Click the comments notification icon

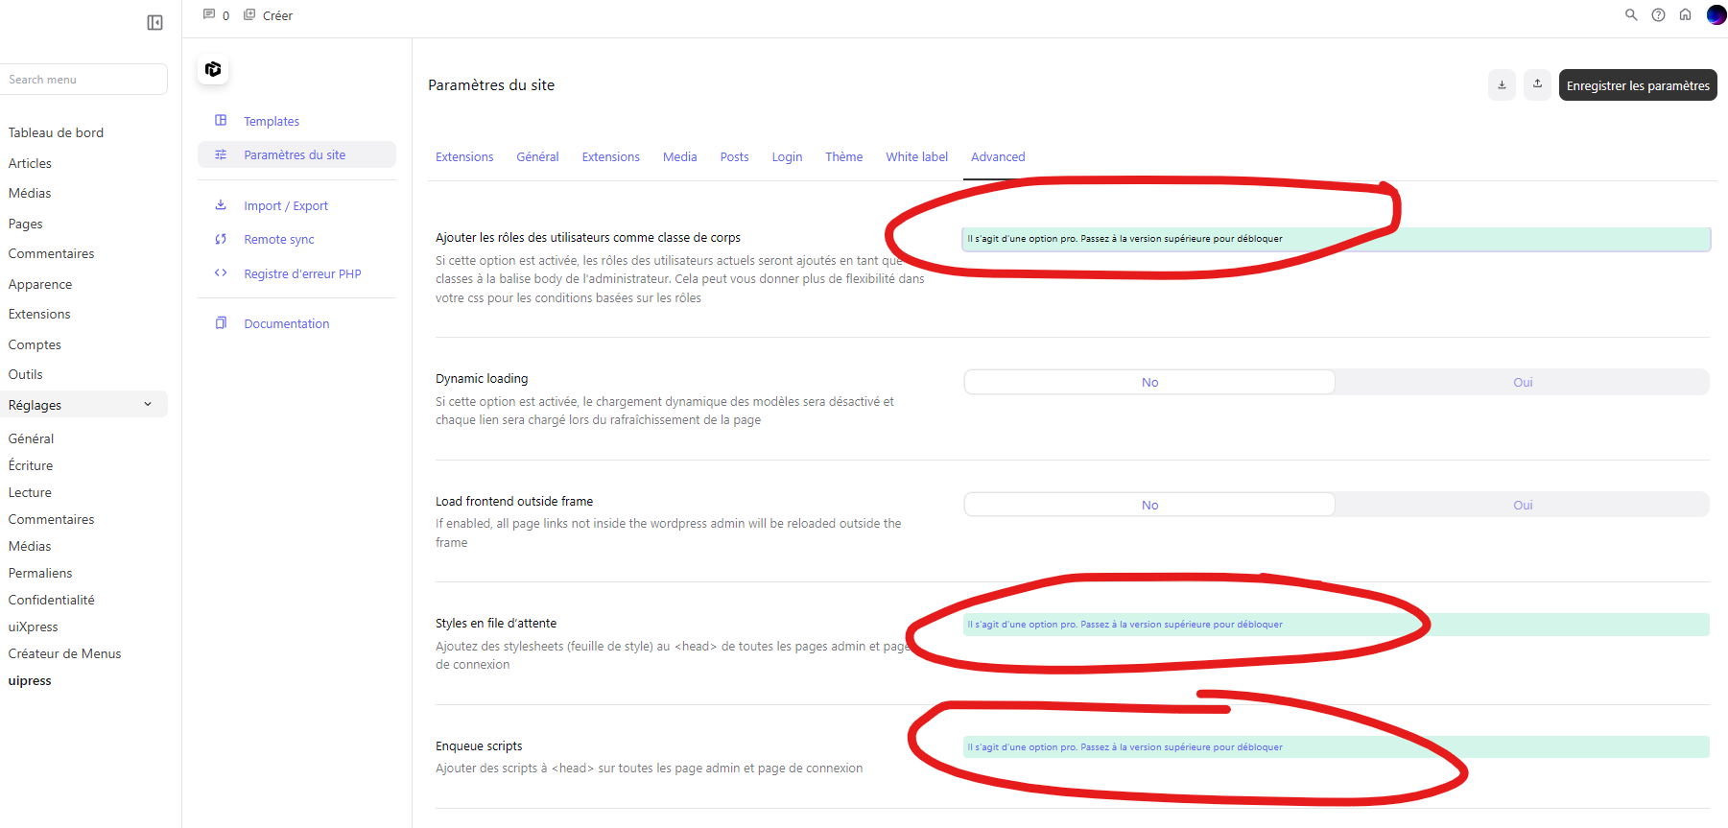tap(209, 15)
